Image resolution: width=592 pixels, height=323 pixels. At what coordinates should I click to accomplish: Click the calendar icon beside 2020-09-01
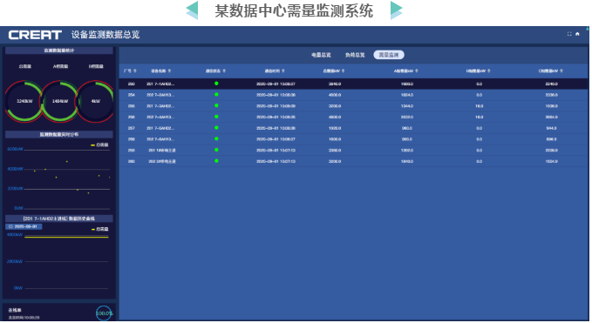point(10,226)
